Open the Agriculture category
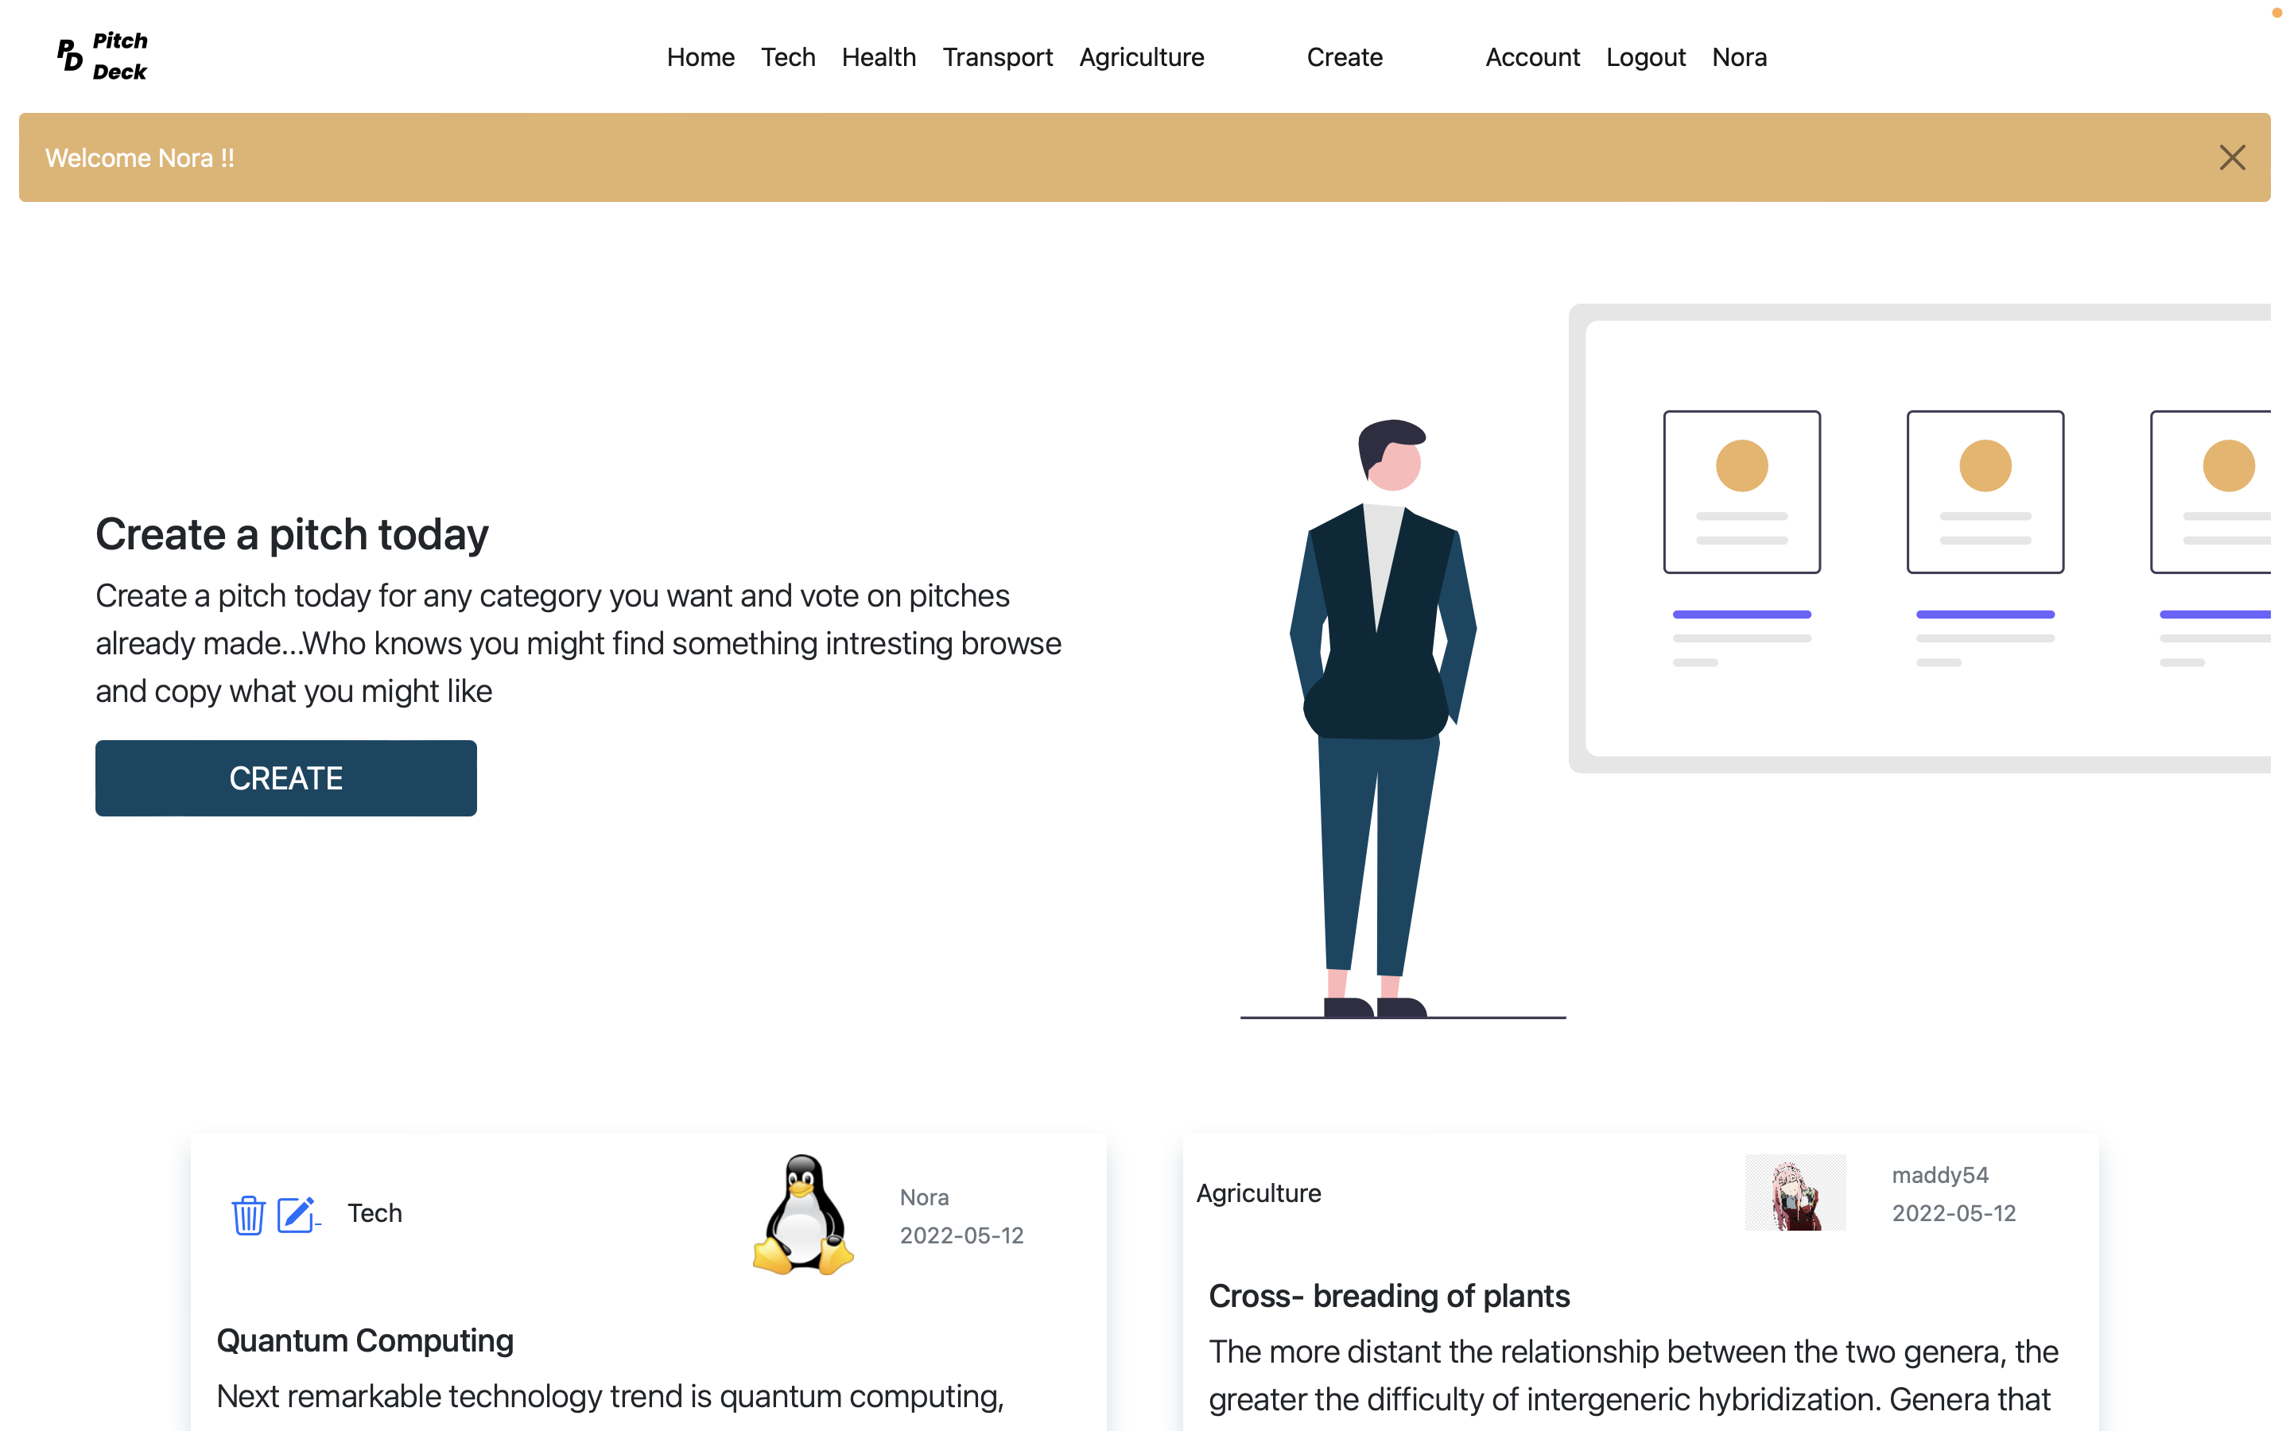 [x=1141, y=56]
